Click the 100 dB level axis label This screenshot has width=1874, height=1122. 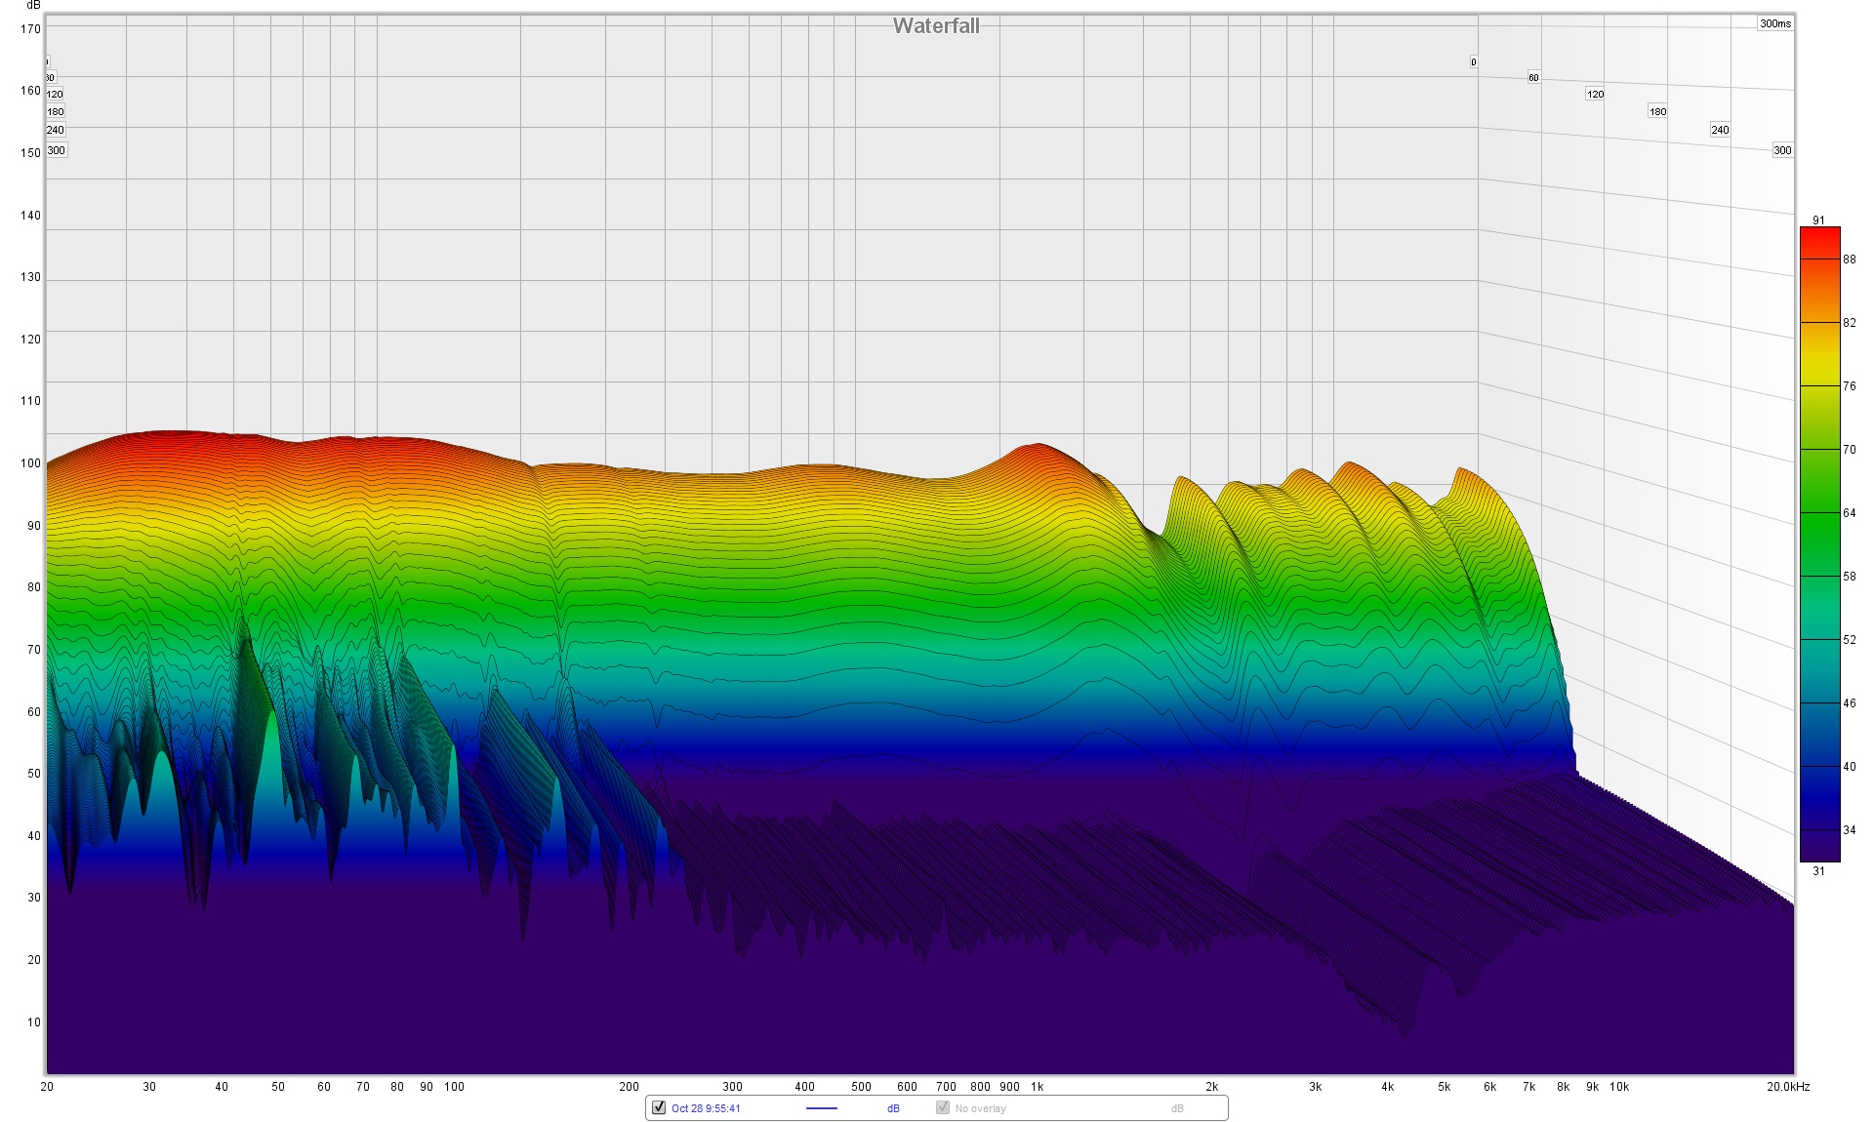click(30, 463)
